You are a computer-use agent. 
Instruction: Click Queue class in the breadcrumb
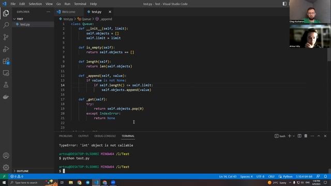pos(86,19)
